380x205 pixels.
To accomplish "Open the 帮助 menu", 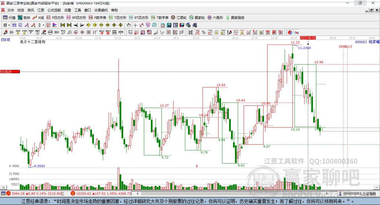I will click(x=114, y=10).
